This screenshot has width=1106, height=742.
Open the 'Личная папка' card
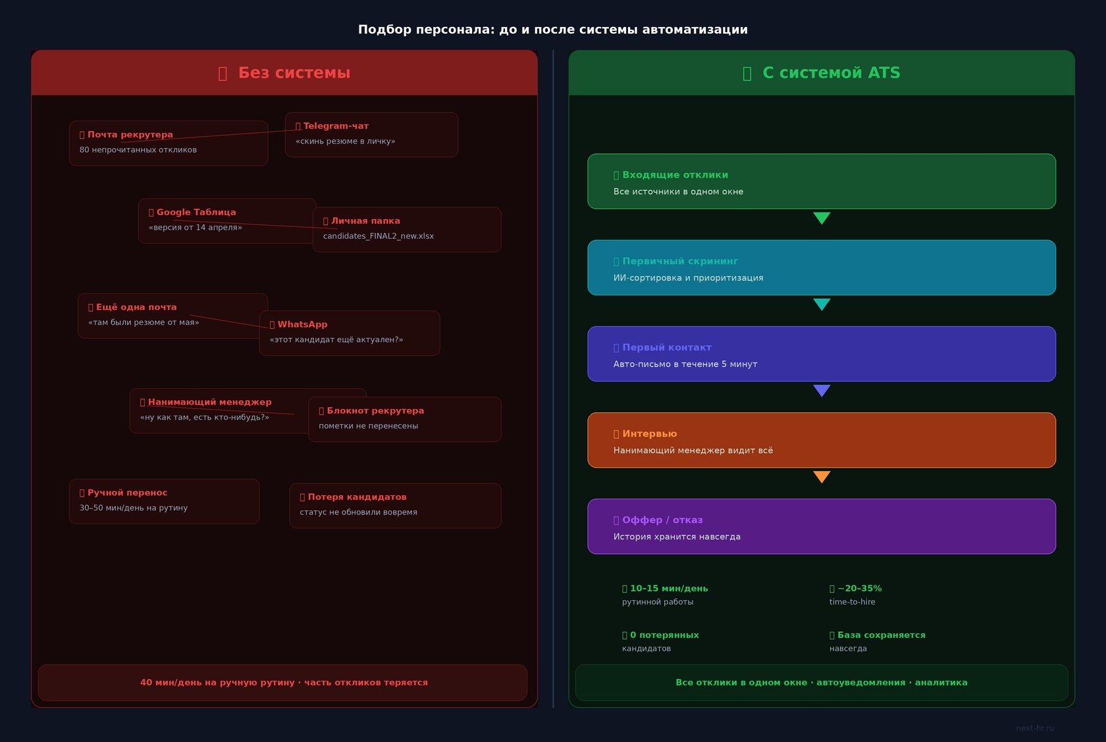(407, 230)
